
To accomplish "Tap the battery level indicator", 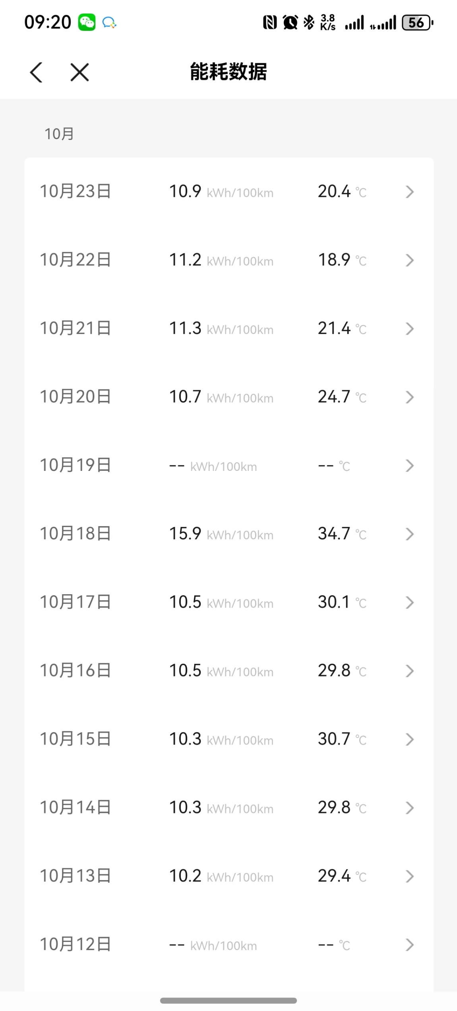I will point(417,23).
